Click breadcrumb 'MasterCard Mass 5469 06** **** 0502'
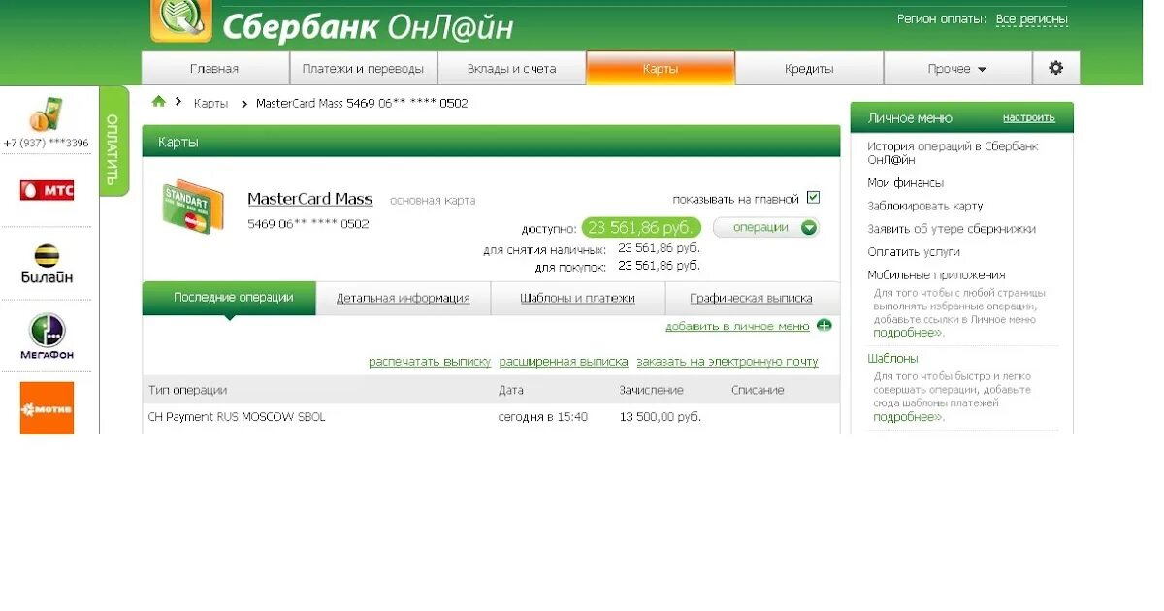The width and height of the screenshot is (1164, 611). [x=362, y=103]
